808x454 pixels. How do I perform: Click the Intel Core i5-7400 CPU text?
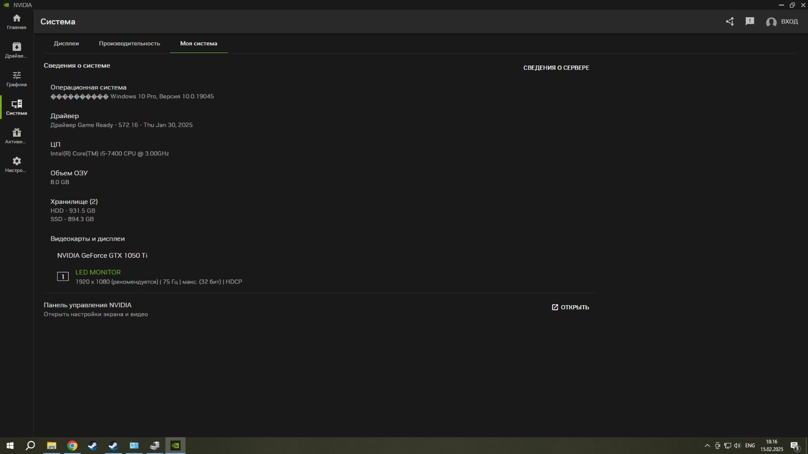click(x=110, y=153)
